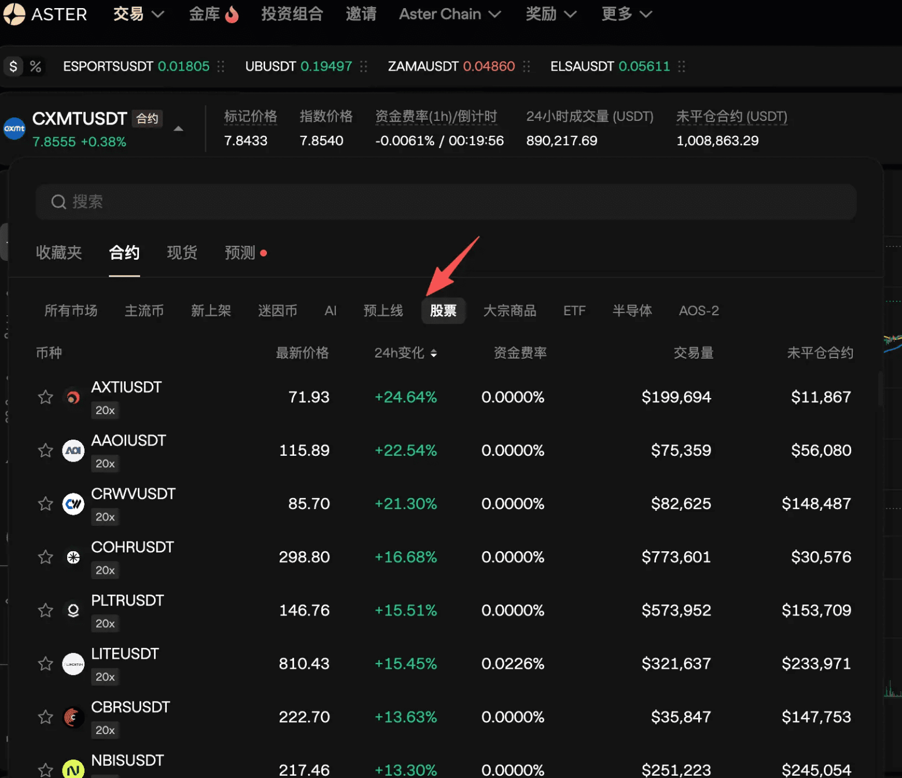Switch to the 收藏夹 tab
Screen dimensions: 902x778
59,253
